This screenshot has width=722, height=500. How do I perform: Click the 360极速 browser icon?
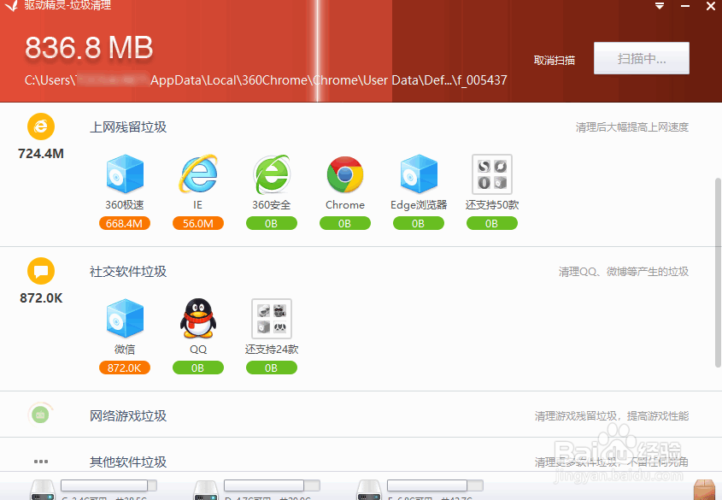(125, 174)
